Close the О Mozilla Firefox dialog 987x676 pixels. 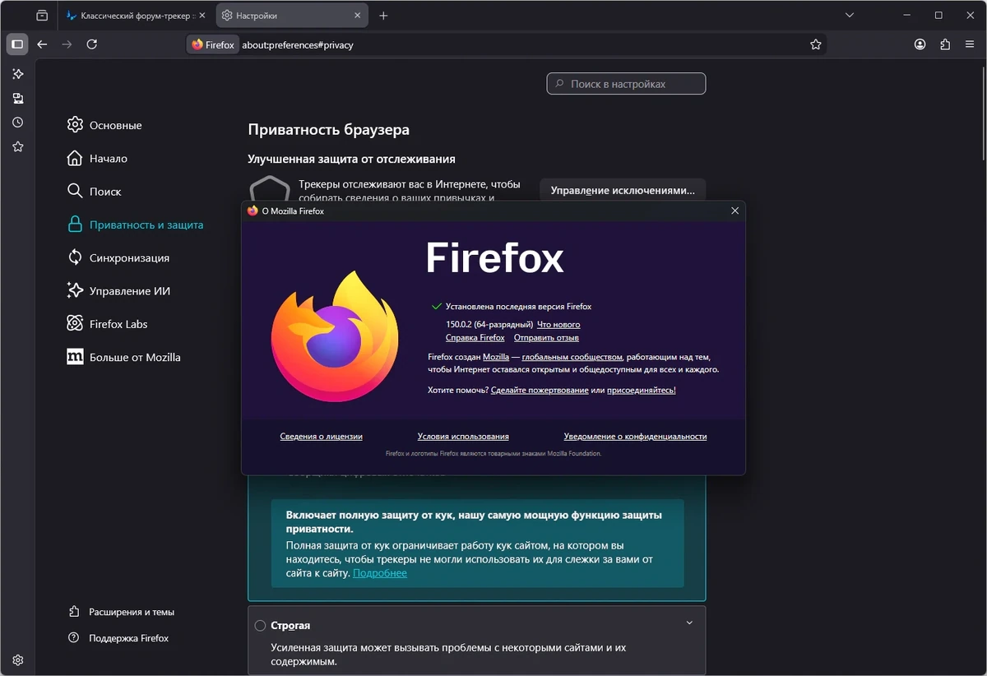click(x=734, y=211)
